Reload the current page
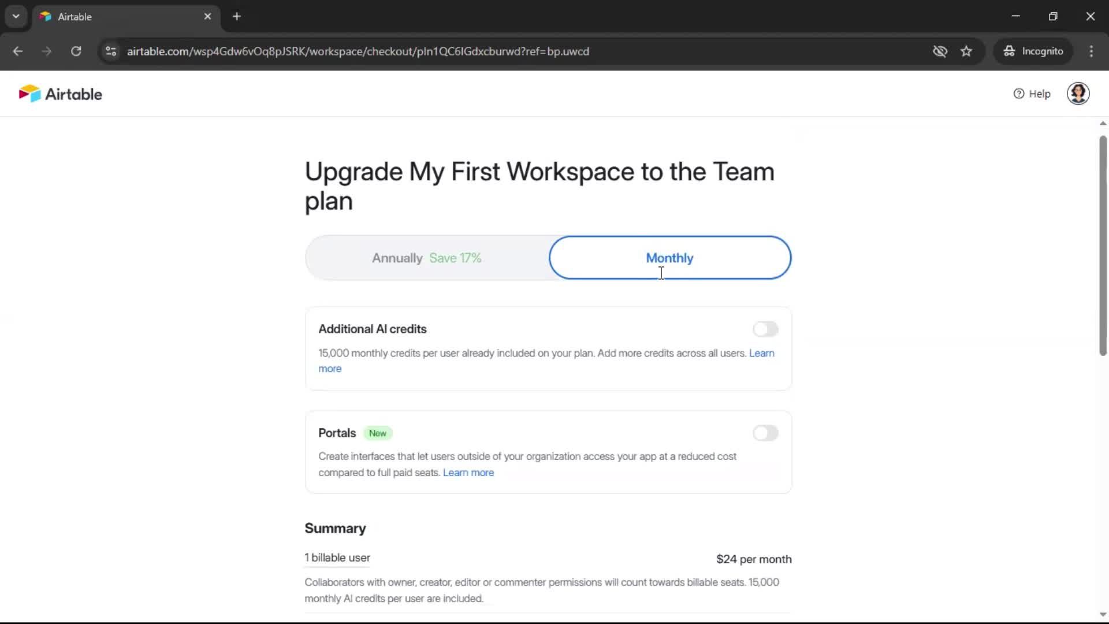The width and height of the screenshot is (1109, 624). coord(76,51)
